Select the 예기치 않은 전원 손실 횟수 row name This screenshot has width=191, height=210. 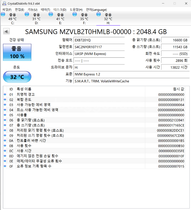[x=37, y=156]
